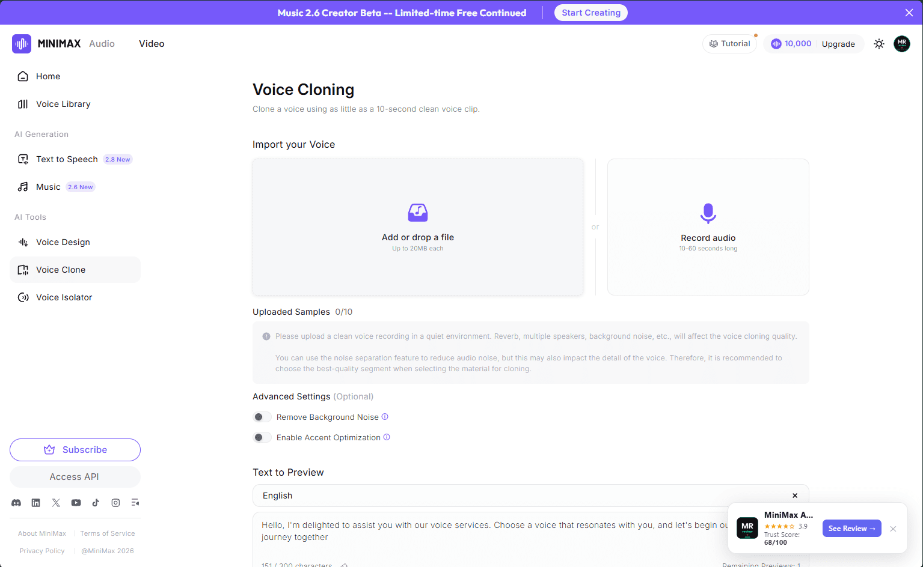The width and height of the screenshot is (923, 567).
Task: Open the Tutorial button
Action: pyautogui.click(x=730, y=44)
